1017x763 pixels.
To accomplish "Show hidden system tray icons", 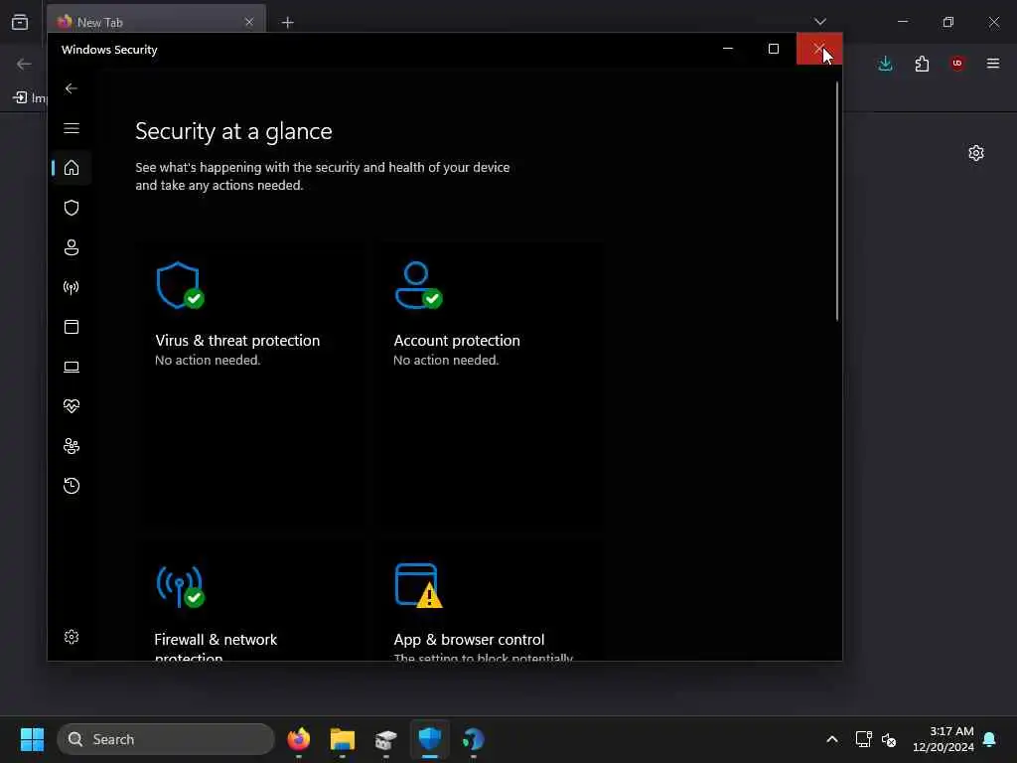I will pyautogui.click(x=832, y=739).
